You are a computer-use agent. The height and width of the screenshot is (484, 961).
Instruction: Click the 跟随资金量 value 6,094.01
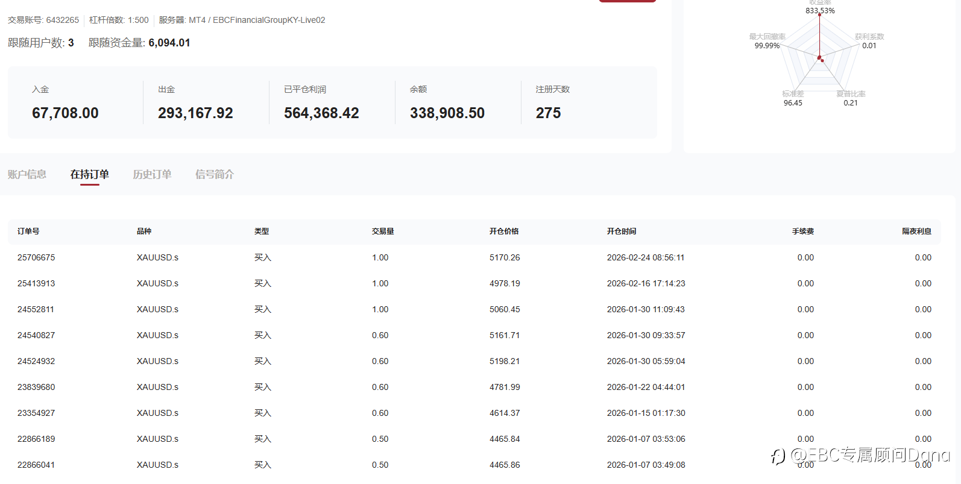pyautogui.click(x=169, y=43)
